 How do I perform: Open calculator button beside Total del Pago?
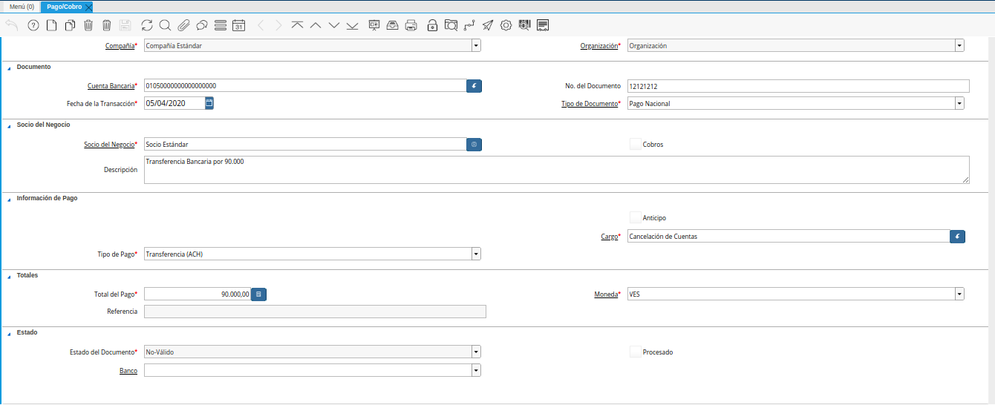258,294
